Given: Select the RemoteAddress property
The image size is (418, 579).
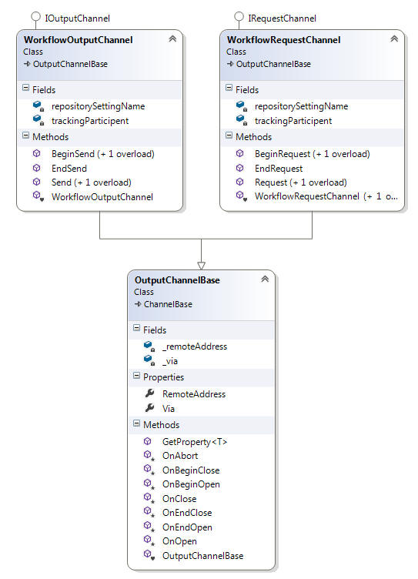Looking at the screenshot, I should coord(194,394).
